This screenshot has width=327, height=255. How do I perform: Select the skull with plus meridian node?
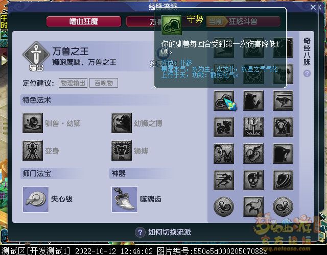(x=253, y=180)
